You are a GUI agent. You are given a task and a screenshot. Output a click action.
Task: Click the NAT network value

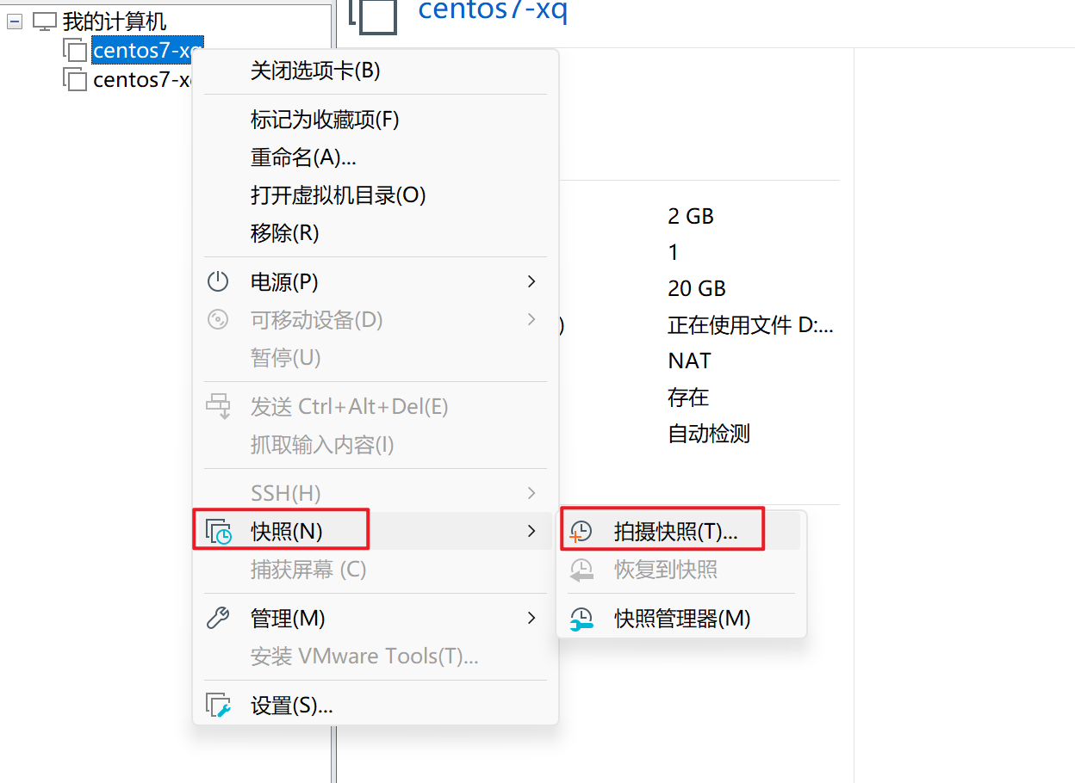tap(689, 361)
